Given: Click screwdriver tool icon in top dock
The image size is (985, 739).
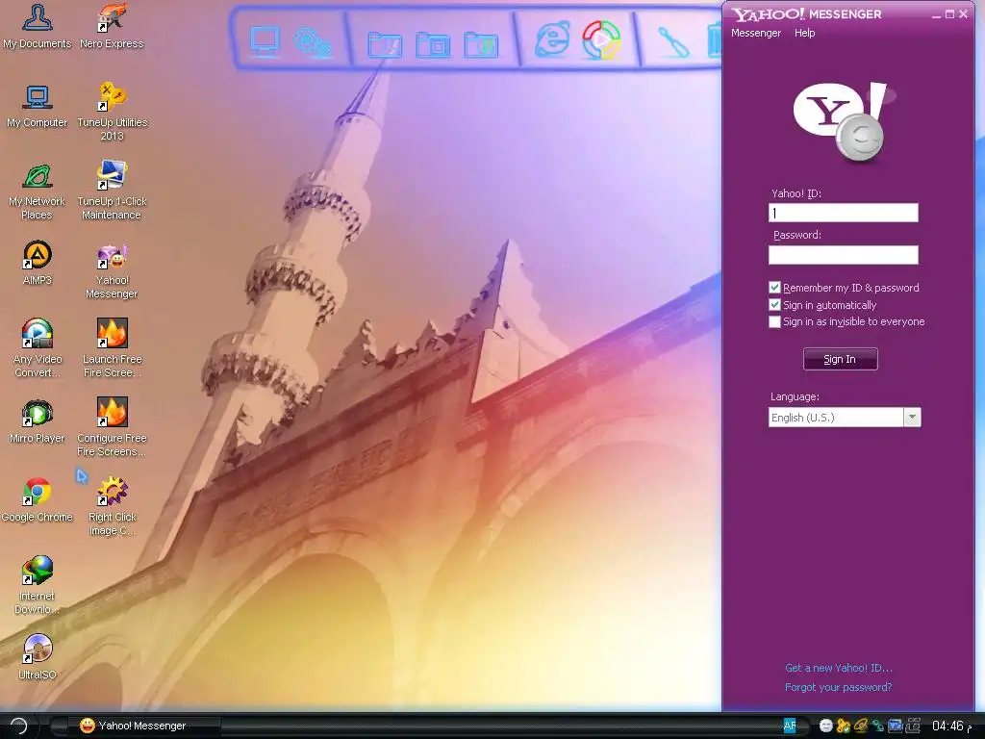Looking at the screenshot, I should pos(672,42).
